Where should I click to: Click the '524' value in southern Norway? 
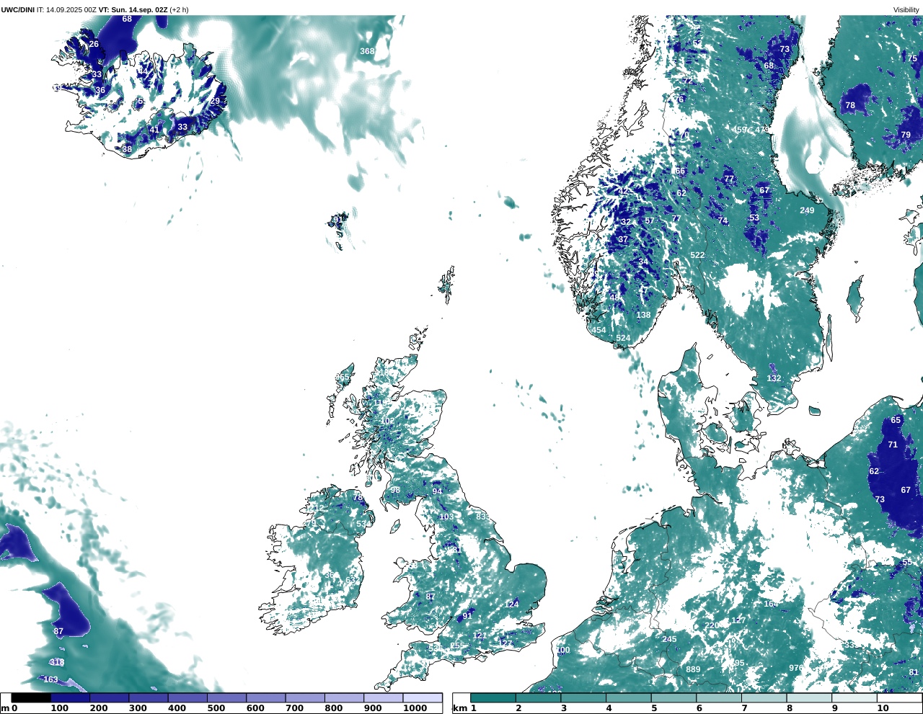(623, 338)
